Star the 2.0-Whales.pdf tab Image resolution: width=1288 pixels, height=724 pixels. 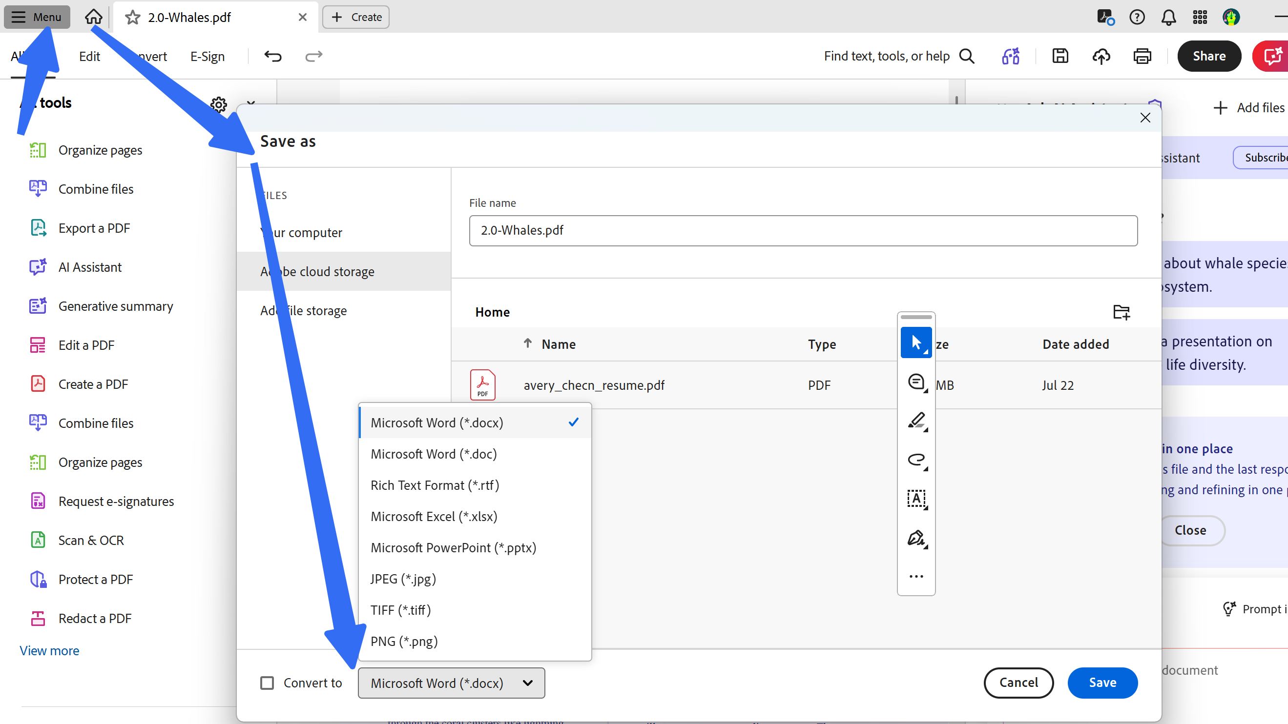132,18
